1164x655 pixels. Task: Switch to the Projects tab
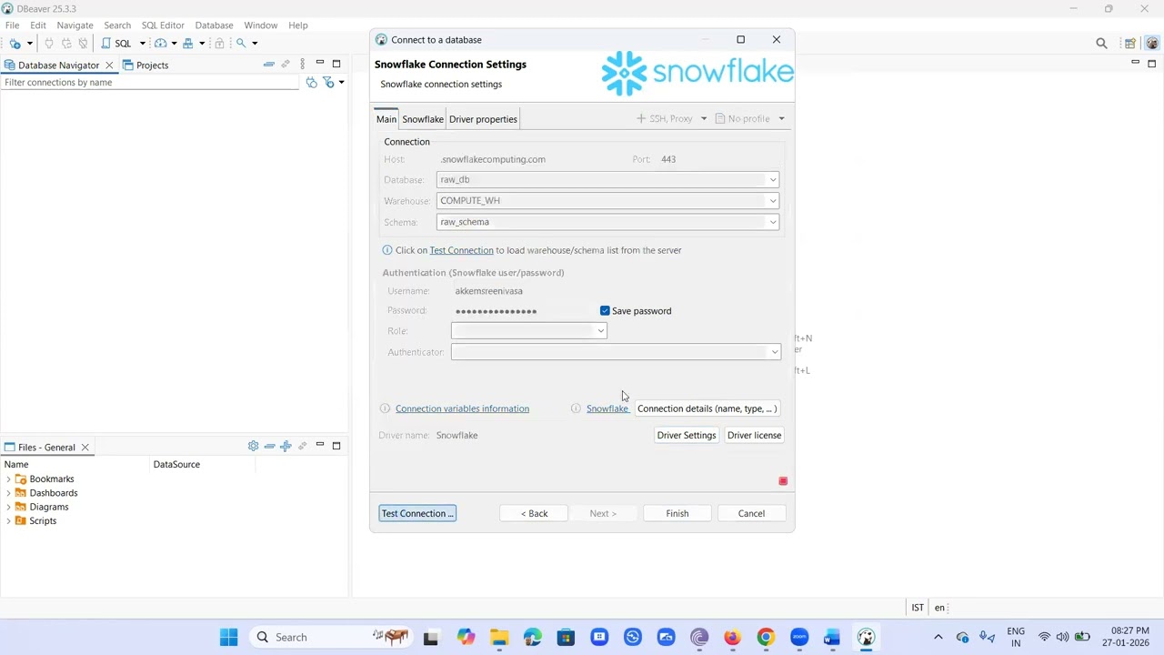pos(145,65)
